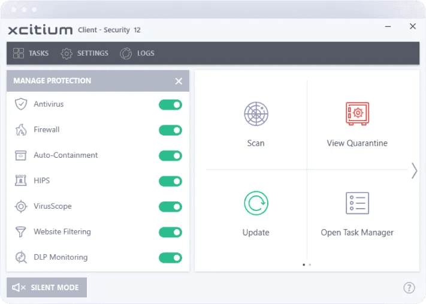Image resolution: width=426 pixels, height=304 pixels.
Task: Go to next tasks page arrow
Action: 414,171
